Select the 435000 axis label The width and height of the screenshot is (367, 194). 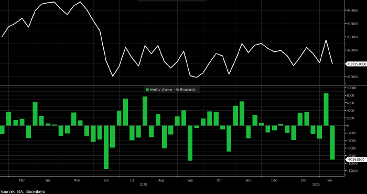352,24
